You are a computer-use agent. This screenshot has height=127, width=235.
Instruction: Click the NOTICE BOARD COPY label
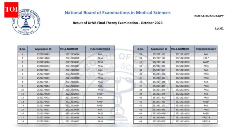(x=209, y=16)
